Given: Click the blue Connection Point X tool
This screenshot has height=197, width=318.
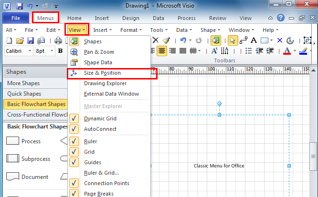Looking at the screenshot, I should tap(280, 40).
